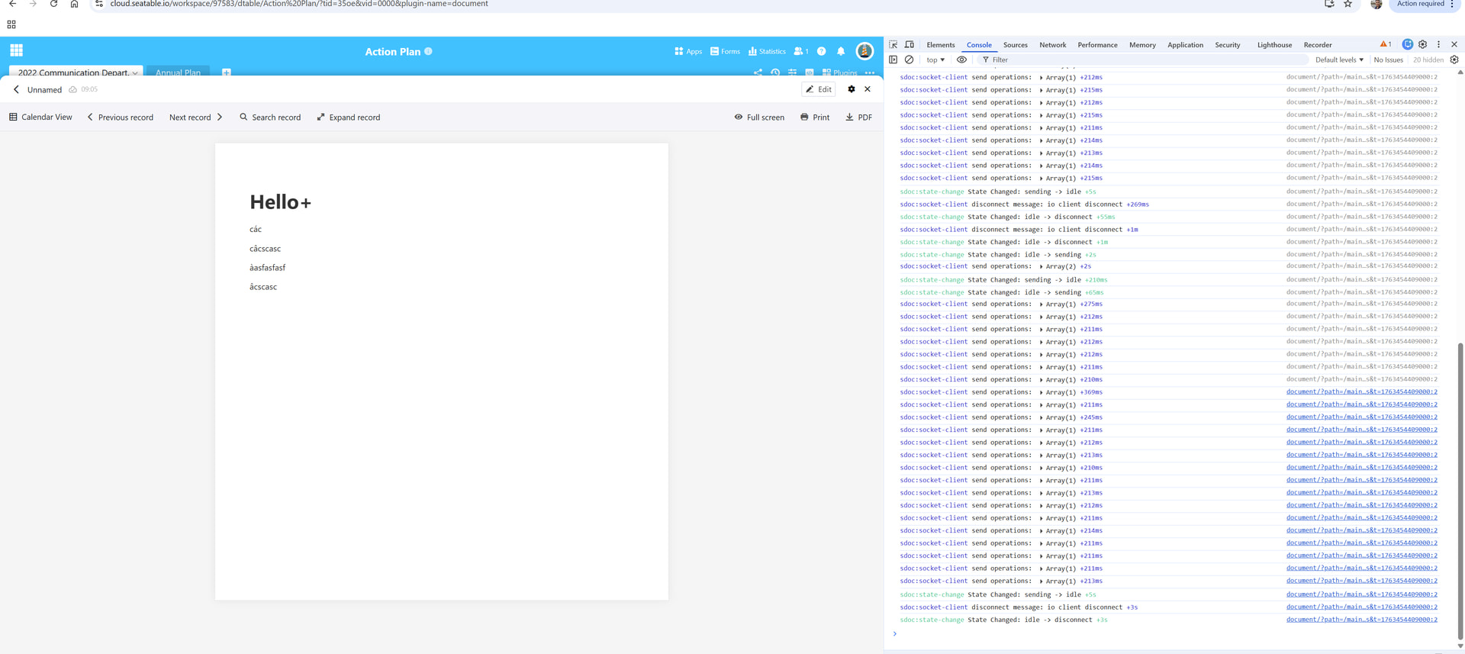Click the Print icon in document toolbar
This screenshot has width=1465, height=654.
click(x=814, y=118)
